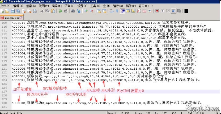The height and width of the screenshot is (114, 221).
Task: Click line number 131 in the margin
Action: [x=5, y=107]
